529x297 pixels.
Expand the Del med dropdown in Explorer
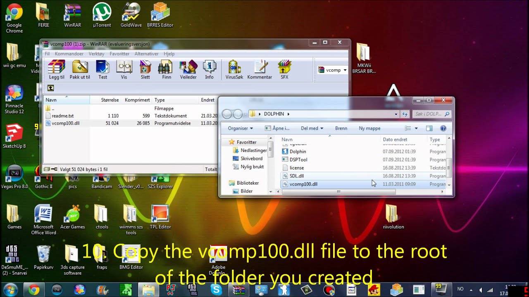coord(312,128)
